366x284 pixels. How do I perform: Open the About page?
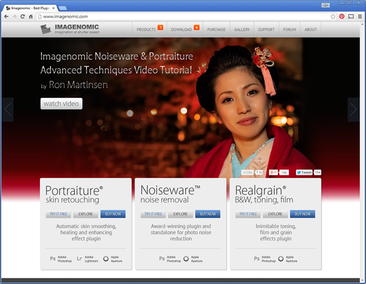(311, 29)
